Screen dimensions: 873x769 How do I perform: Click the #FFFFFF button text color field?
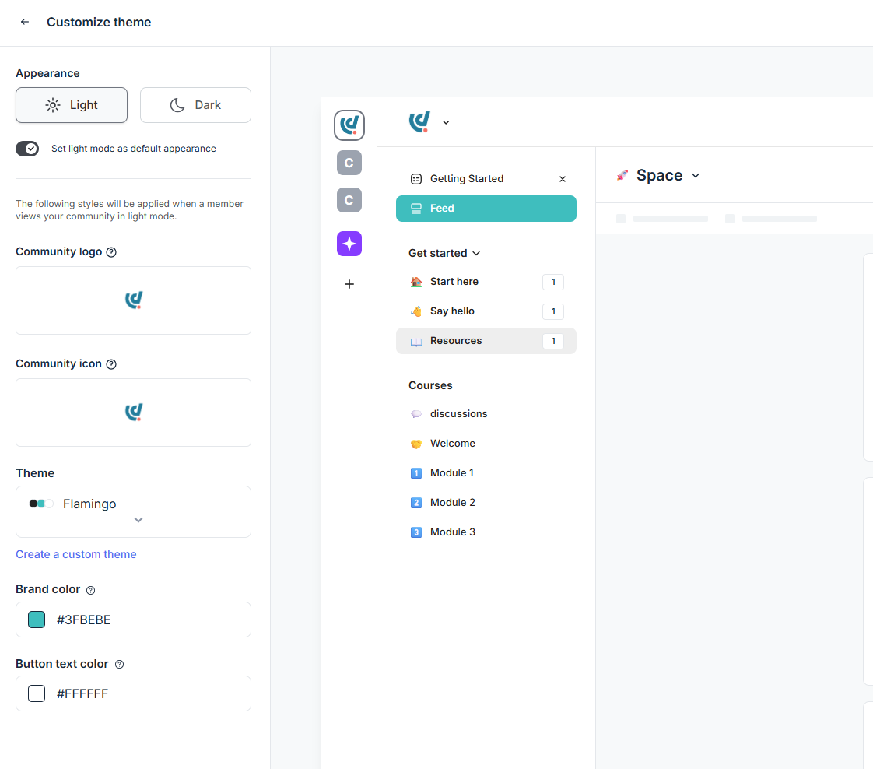pos(133,694)
